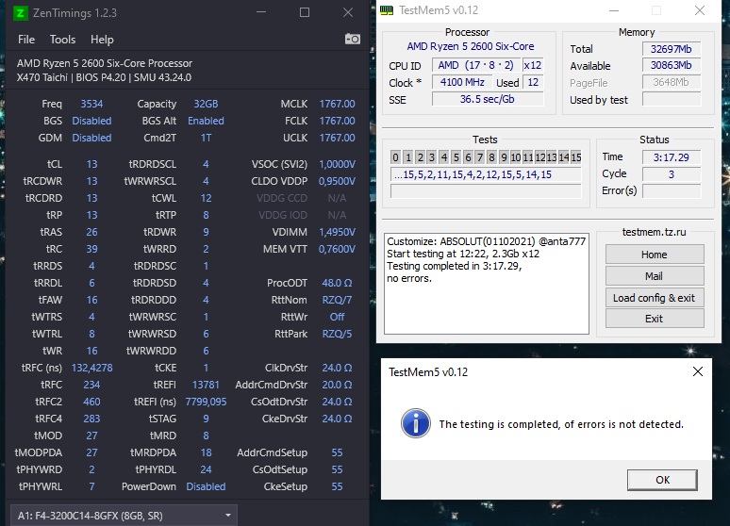Click the Exit button in TestMem5
The image size is (730, 526).
pyautogui.click(x=655, y=319)
